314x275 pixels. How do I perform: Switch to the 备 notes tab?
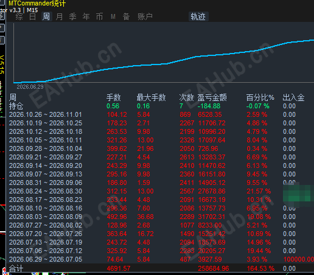[126, 16]
